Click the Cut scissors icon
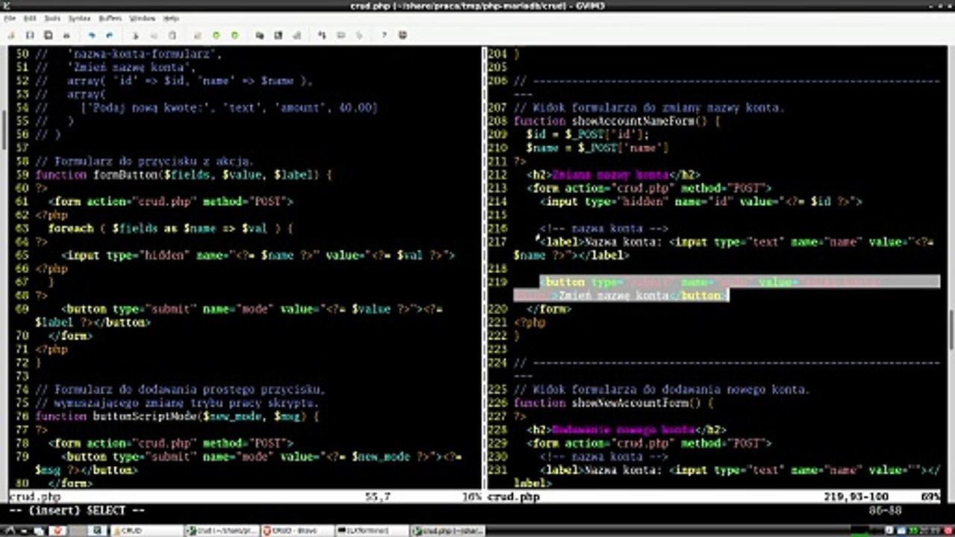Image resolution: width=955 pixels, height=537 pixels. (136, 35)
